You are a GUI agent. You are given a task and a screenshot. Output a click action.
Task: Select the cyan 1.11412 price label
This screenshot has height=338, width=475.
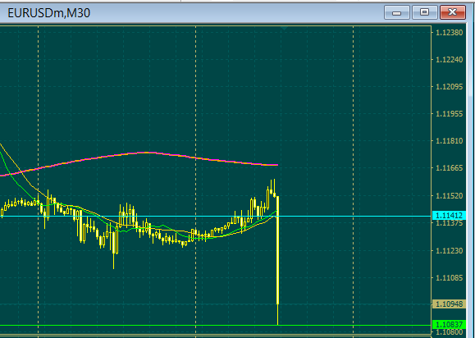[449, 216]
